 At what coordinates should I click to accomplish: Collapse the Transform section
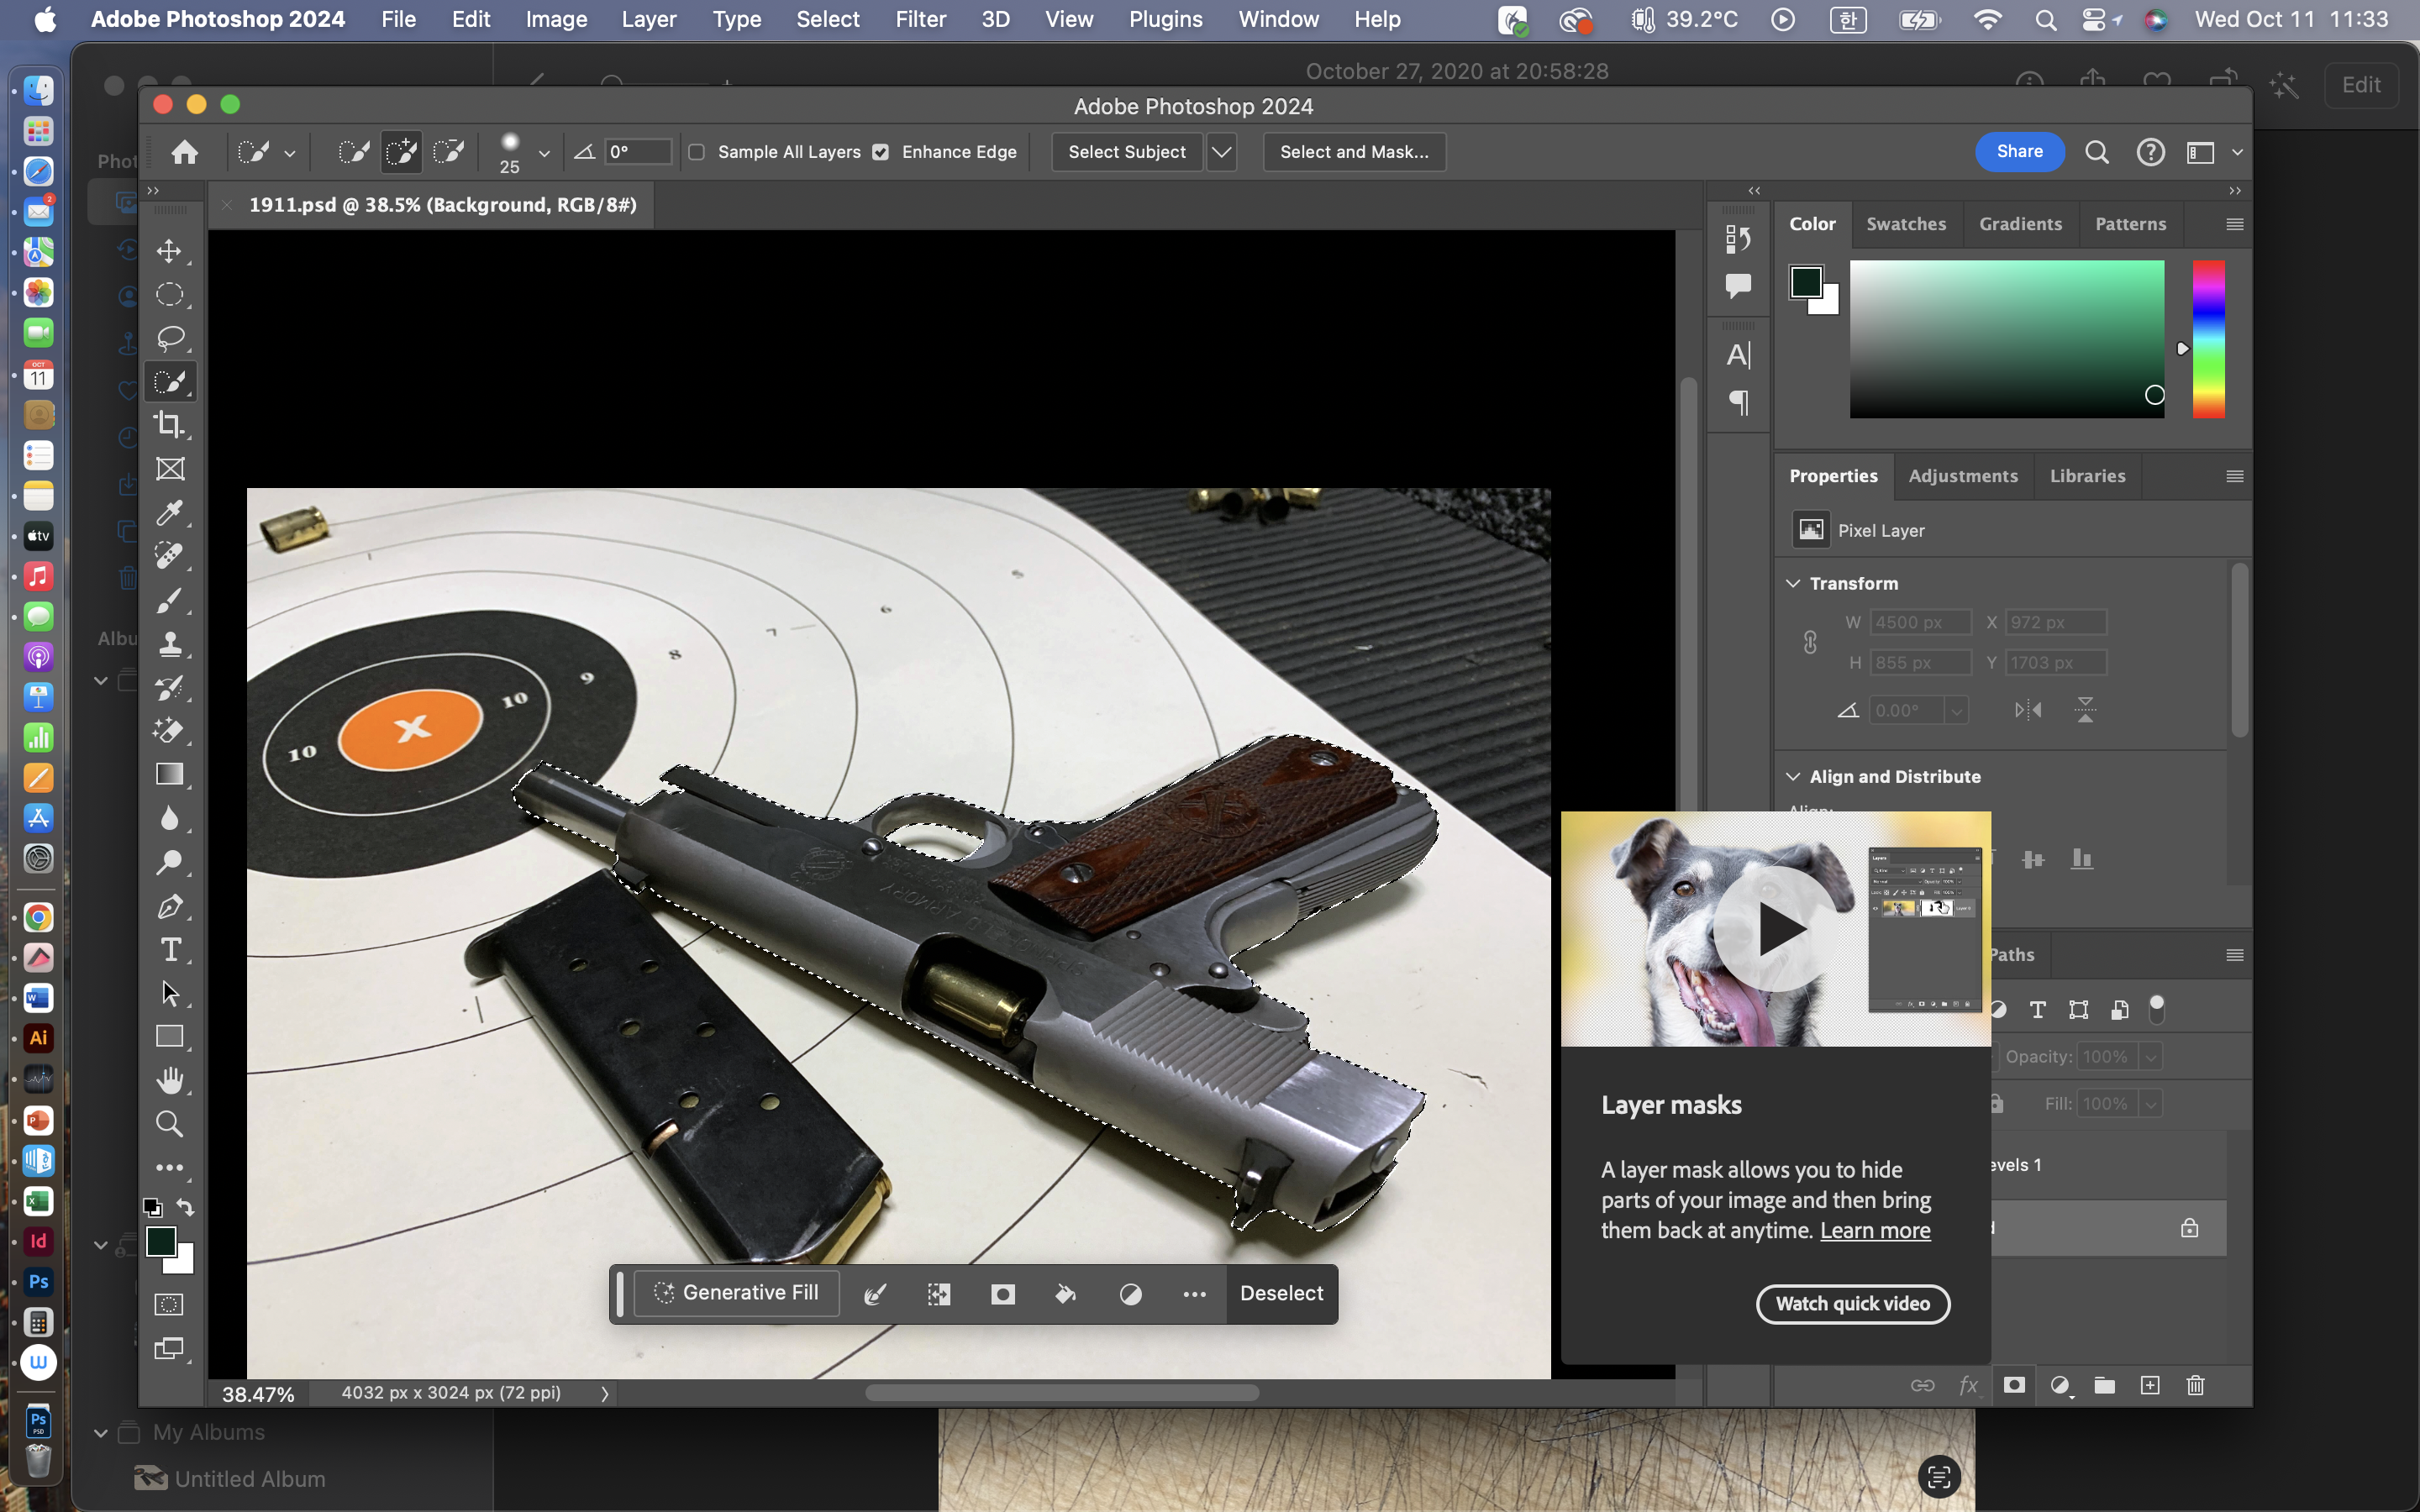point(1793,583)
